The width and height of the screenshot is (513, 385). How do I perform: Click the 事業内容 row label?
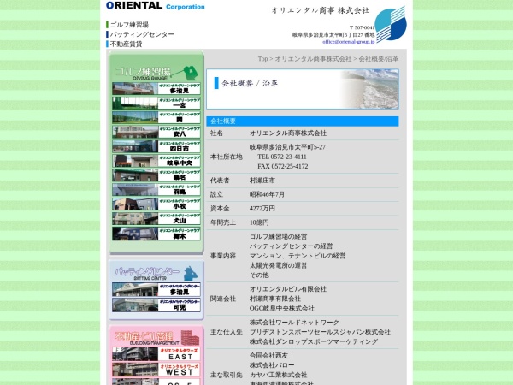click(x=223, y=256)
